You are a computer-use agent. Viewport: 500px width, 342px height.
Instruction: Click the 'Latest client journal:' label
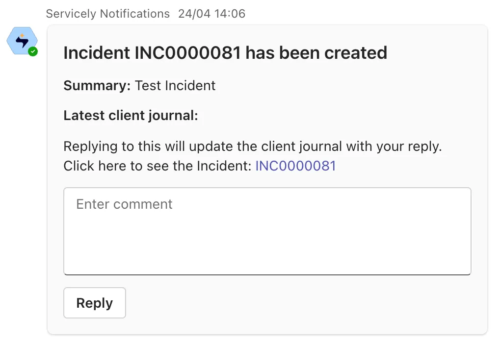(131, 115)
